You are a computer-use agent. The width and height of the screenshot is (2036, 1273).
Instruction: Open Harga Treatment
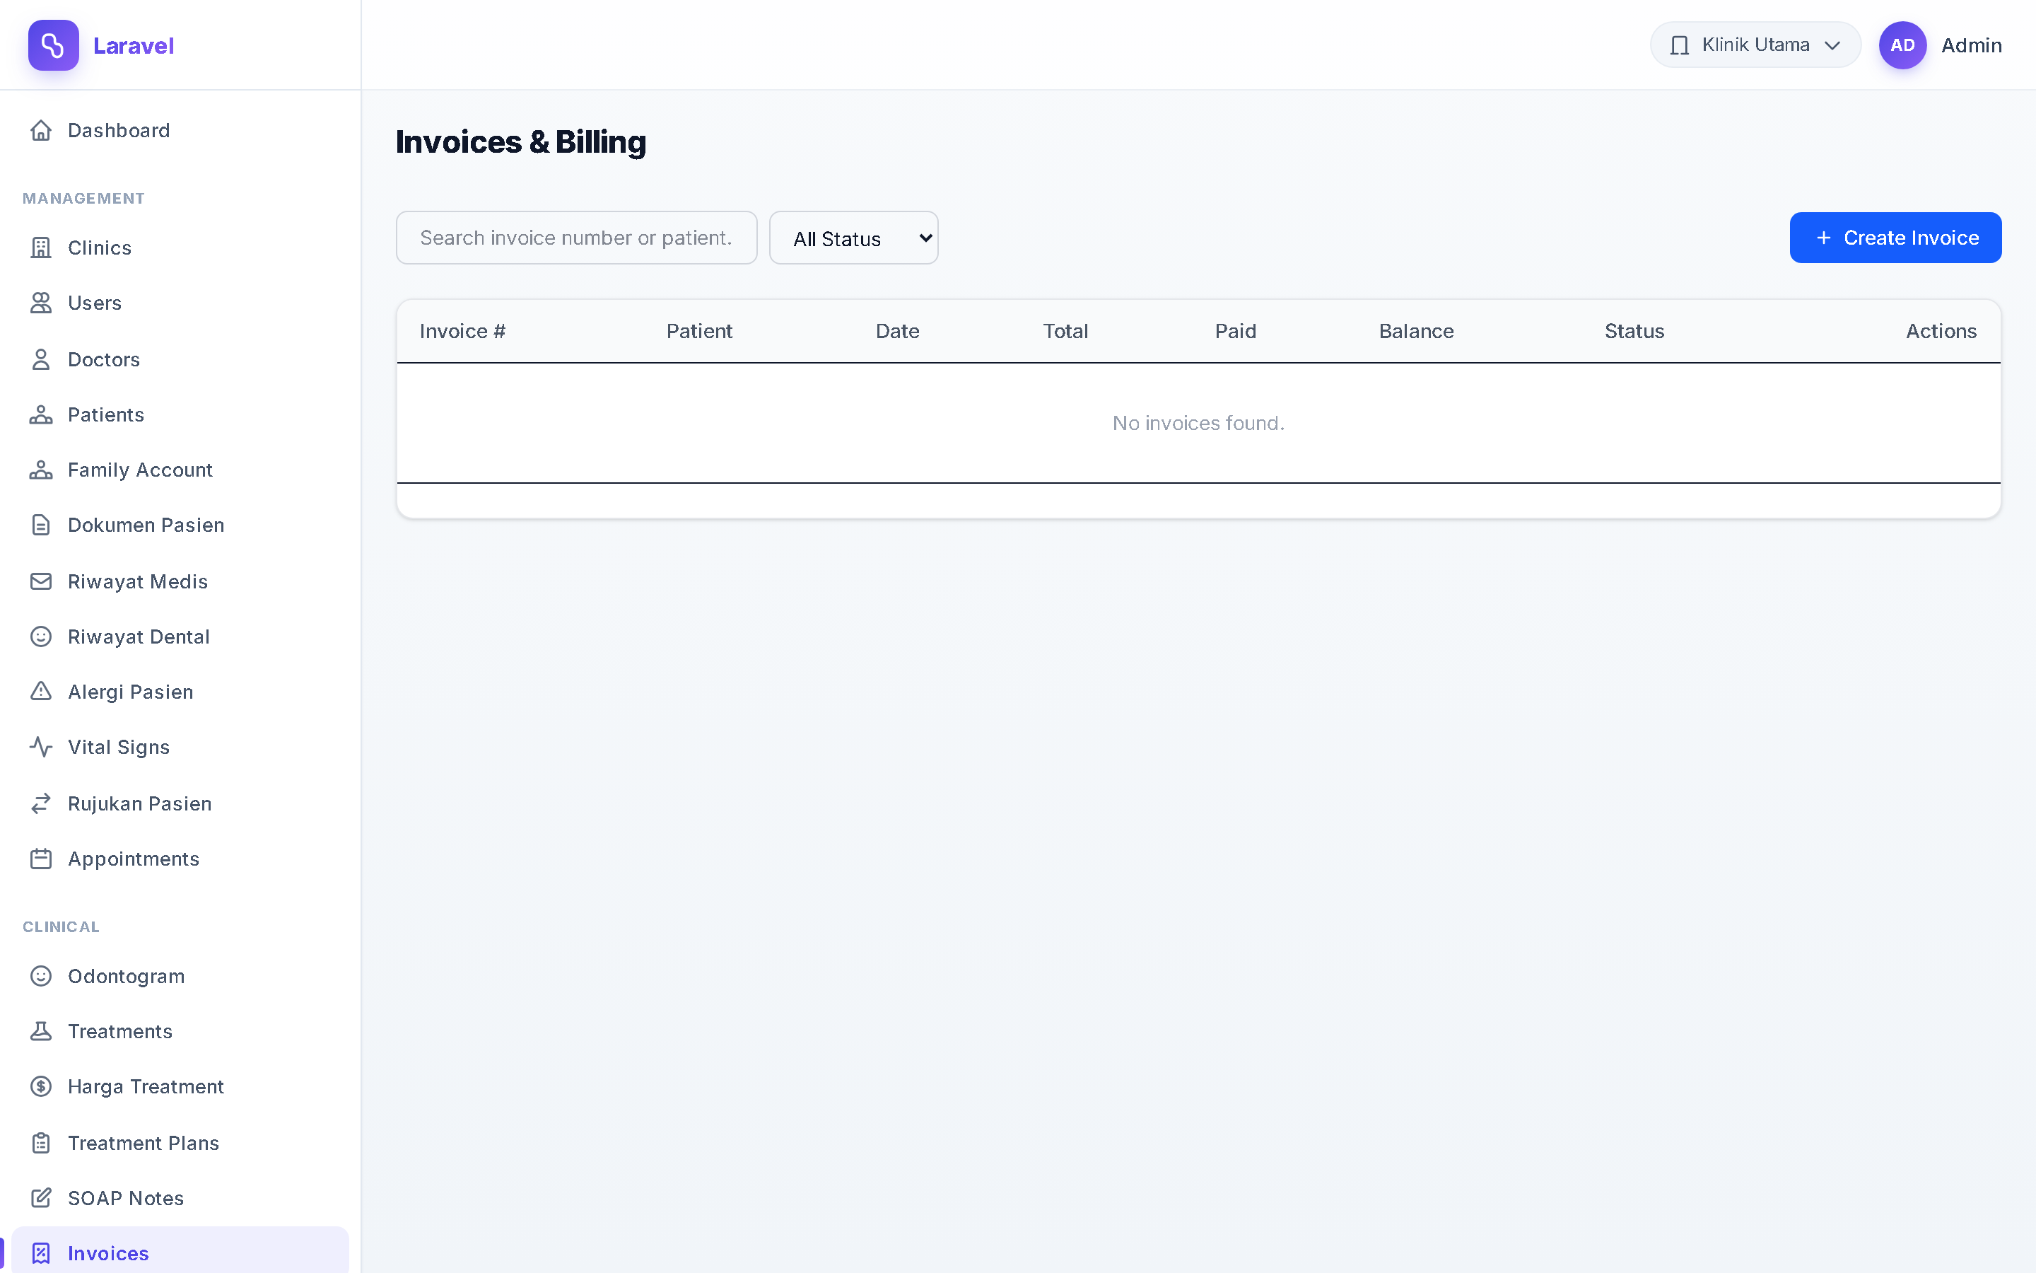(x=180, y=1087)
